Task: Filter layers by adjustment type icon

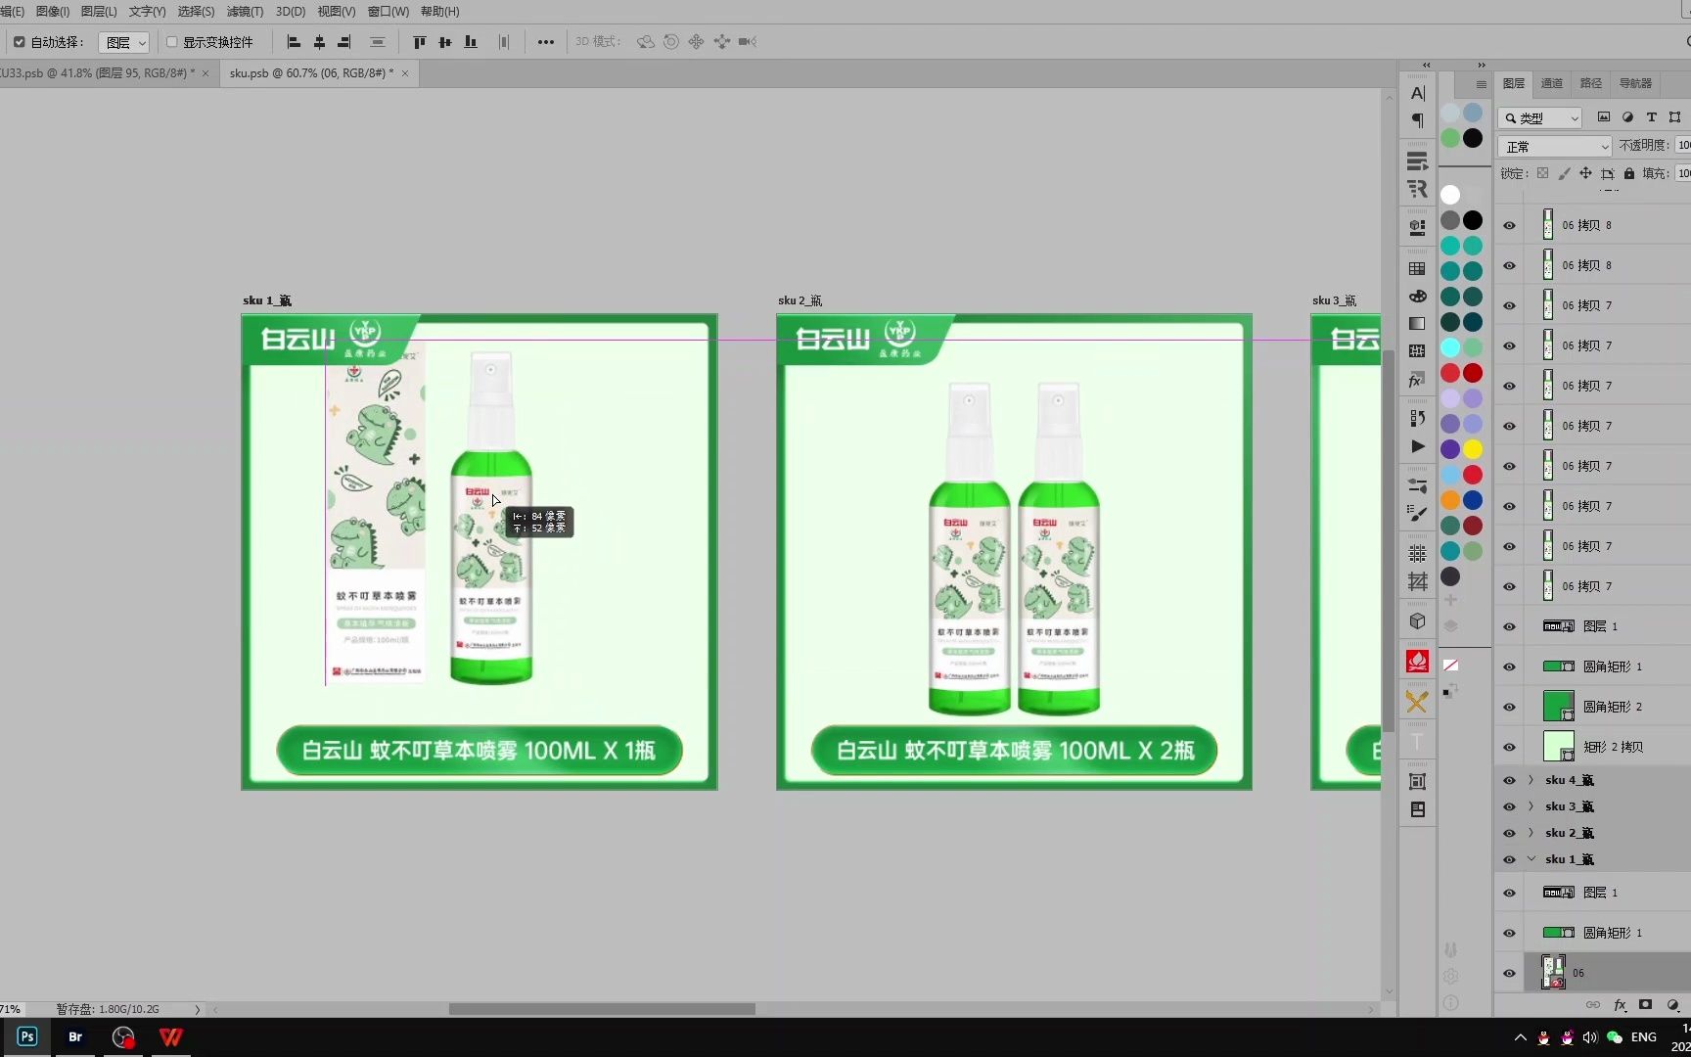Action: [1627, 117]
